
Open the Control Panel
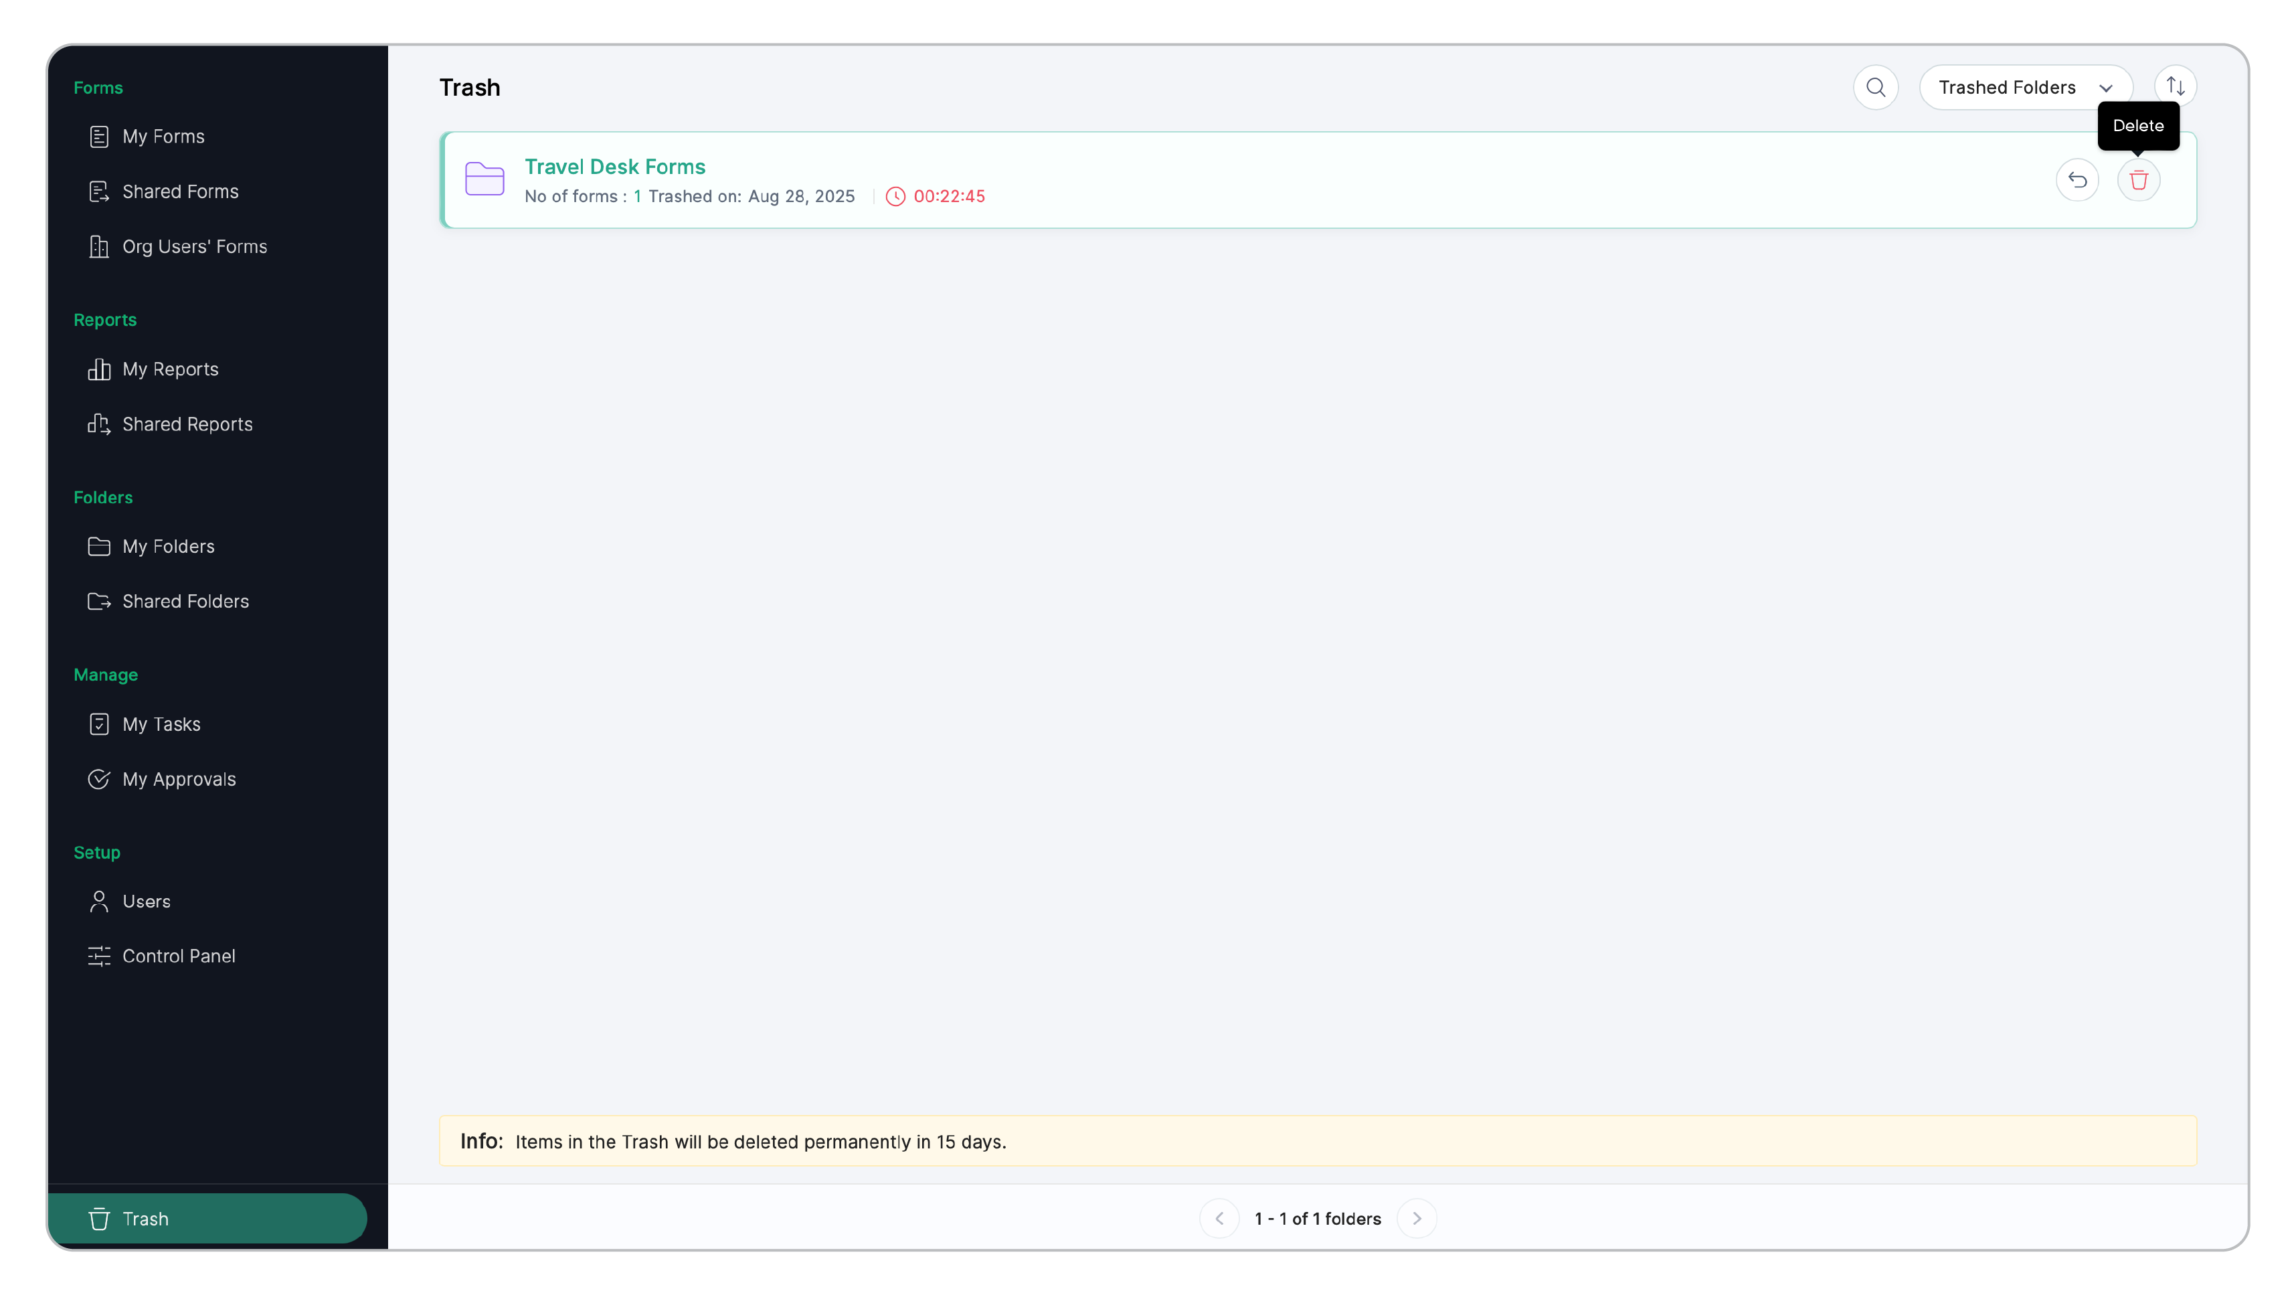click(x=178, y=956)
